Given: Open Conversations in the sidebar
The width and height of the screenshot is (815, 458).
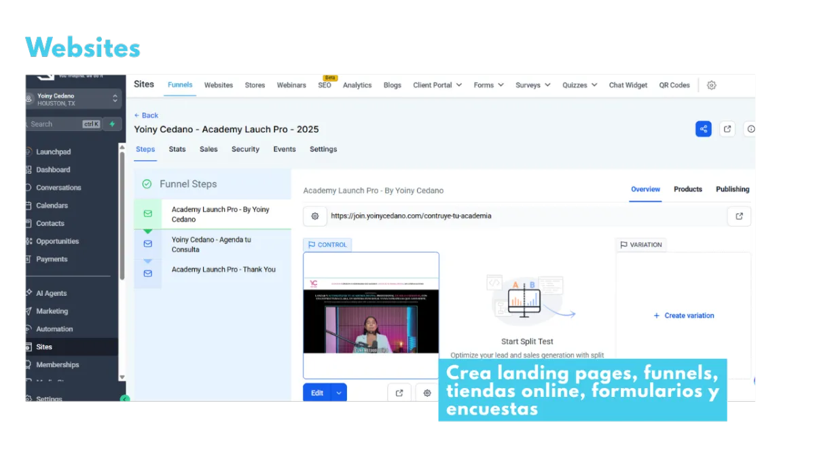Looking at the screenshot, I should pos(58,187).
